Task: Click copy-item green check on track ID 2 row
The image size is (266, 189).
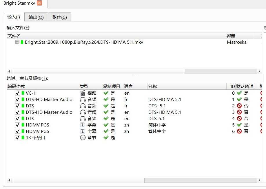Action: pyautogui.click(x=106, y=106)
